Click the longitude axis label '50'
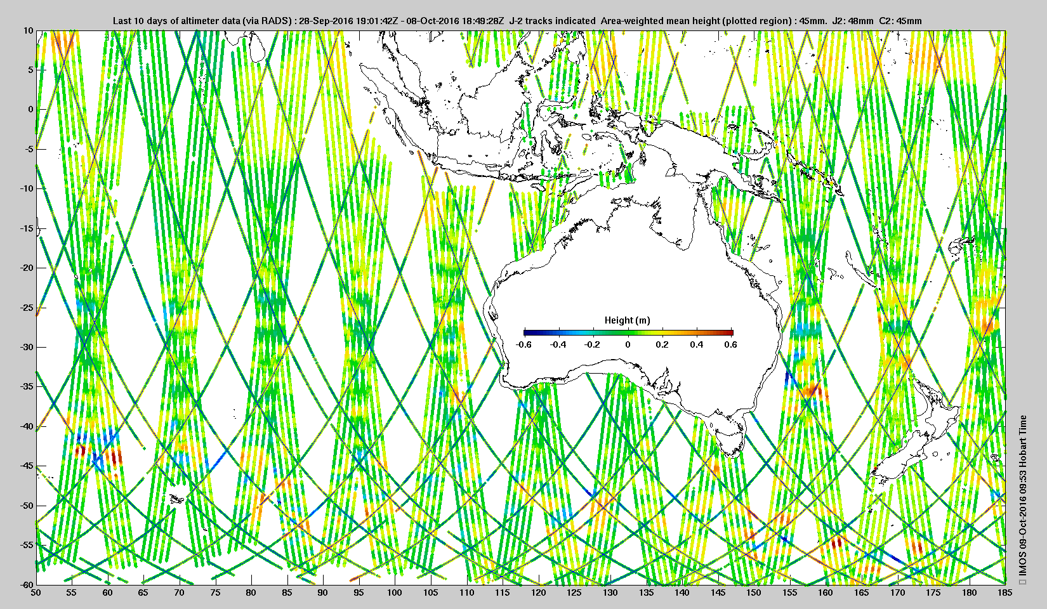 tap(36, 593)
